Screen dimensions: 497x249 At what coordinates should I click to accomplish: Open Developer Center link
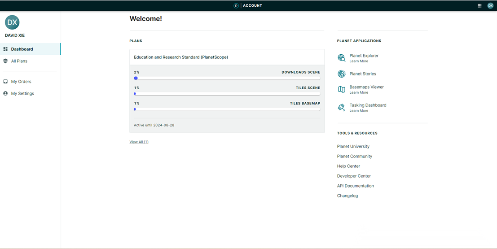click(x=354, y=176)
